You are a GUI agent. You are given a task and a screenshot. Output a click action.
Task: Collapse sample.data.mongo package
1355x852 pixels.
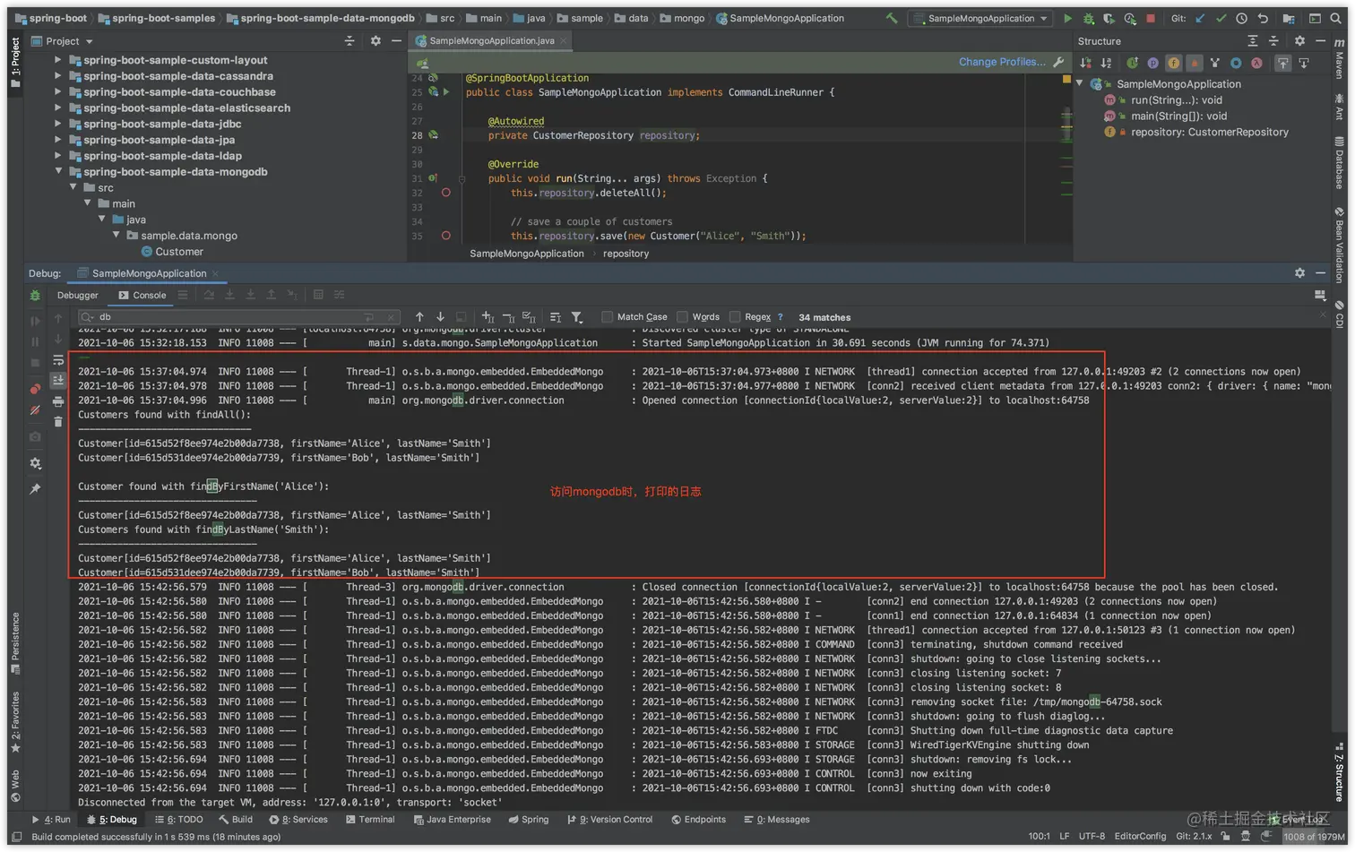117,236
